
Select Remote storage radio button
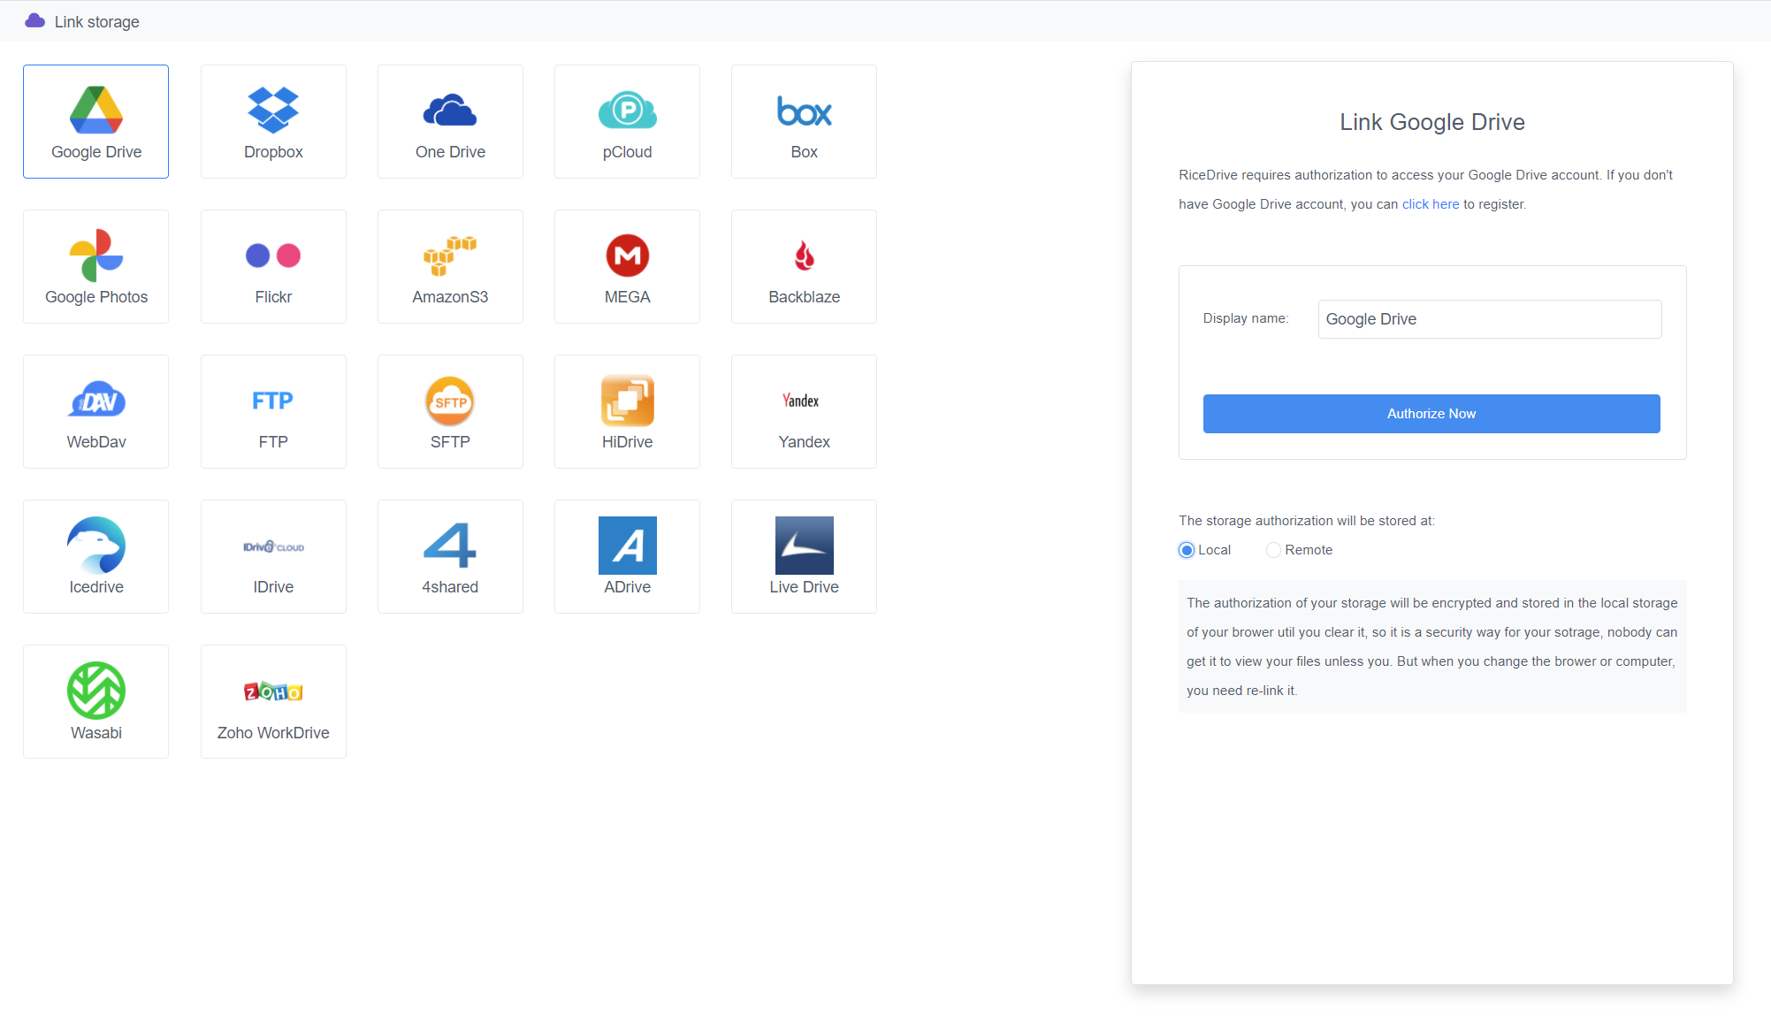(1273, 550)
